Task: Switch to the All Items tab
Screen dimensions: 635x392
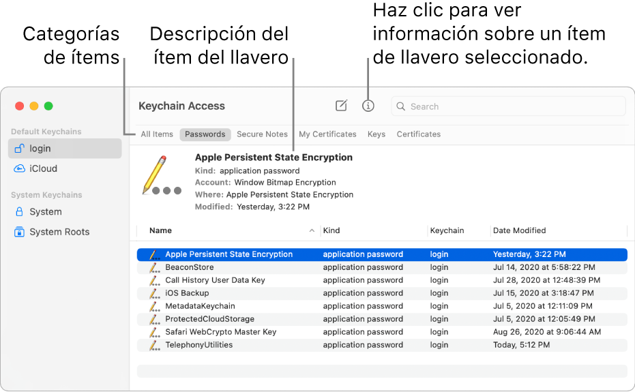Action: tap(157, 134)
